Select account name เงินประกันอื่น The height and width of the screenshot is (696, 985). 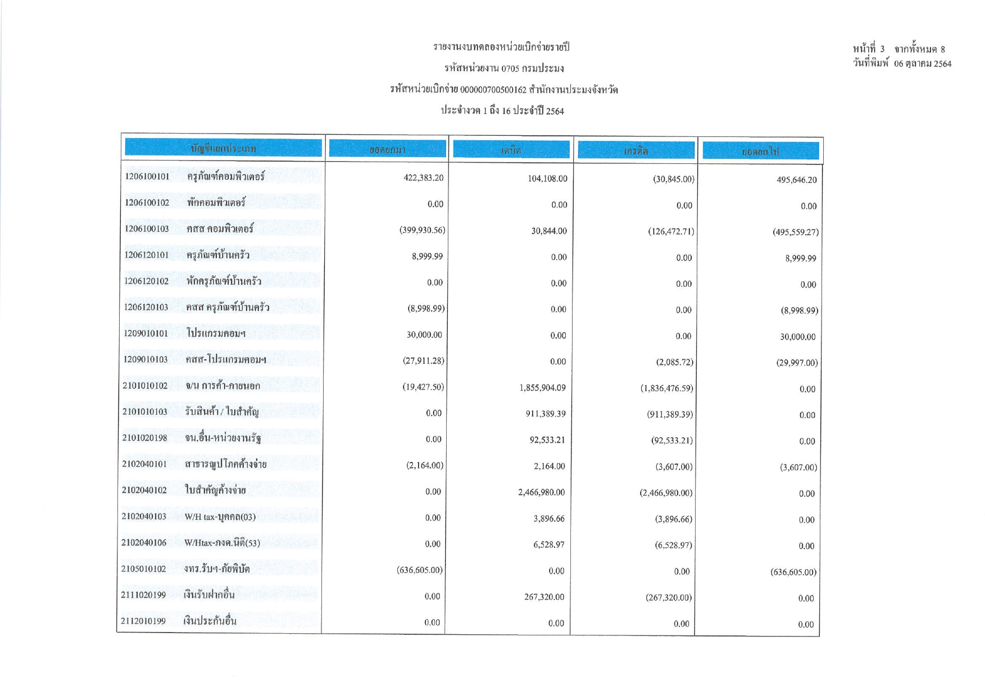point(210,621)
